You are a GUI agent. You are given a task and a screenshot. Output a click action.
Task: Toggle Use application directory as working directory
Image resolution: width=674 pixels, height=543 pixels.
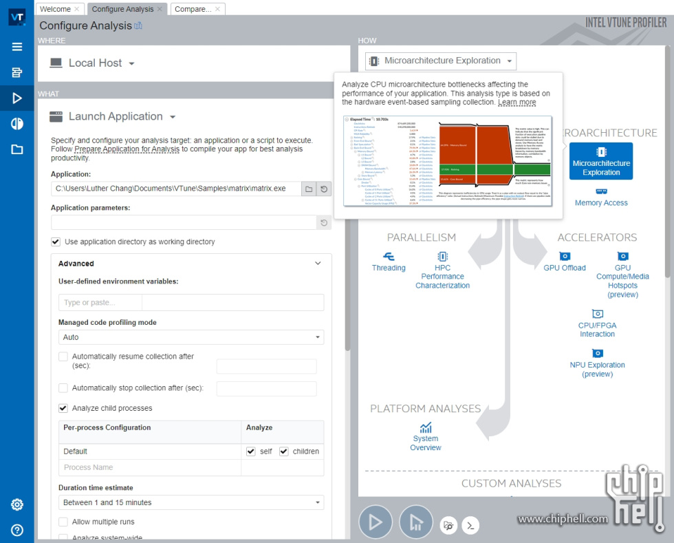(56, 242)
